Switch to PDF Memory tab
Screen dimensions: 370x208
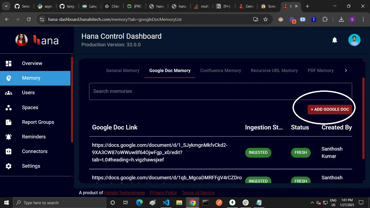tap(321, 70)
